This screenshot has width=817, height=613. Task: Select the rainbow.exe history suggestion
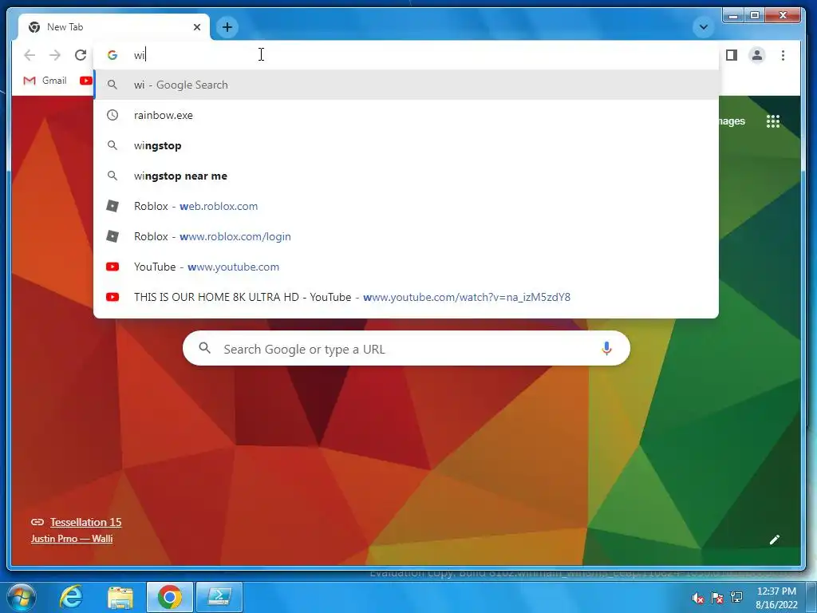406,115
